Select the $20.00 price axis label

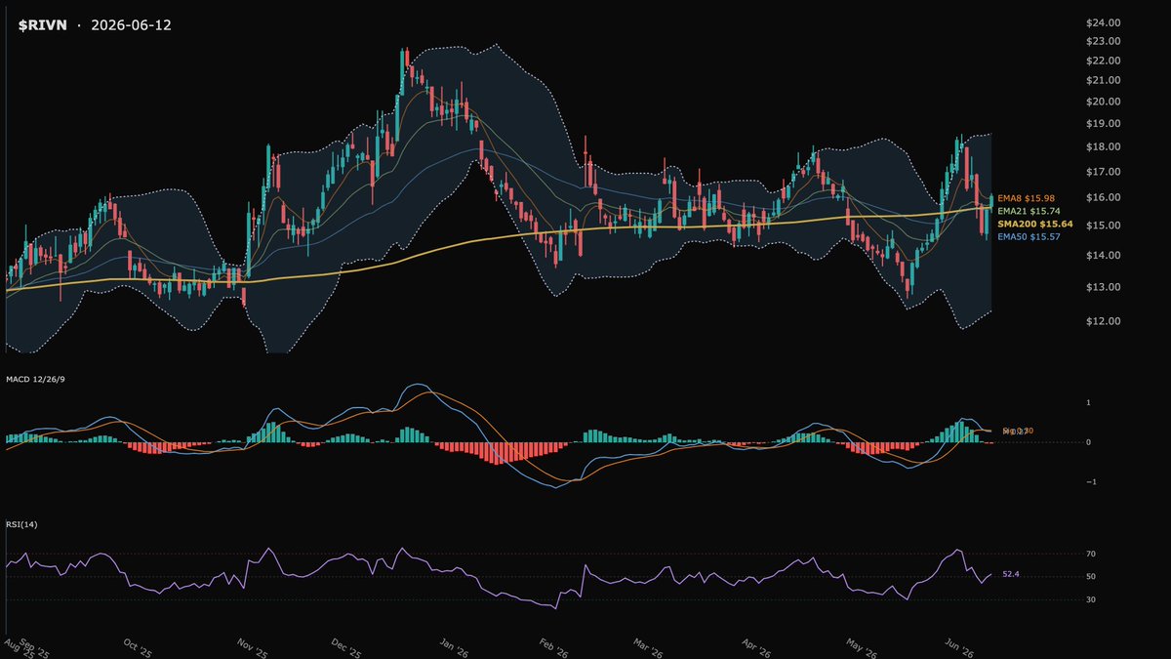[1105, 102]
